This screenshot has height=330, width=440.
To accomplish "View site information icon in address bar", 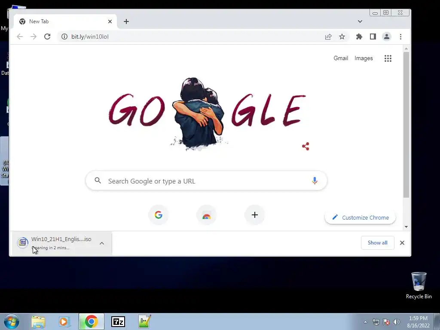I will click(64, 37).
